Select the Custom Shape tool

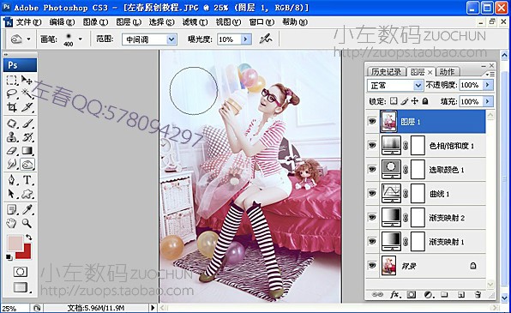tap(27, 194)
